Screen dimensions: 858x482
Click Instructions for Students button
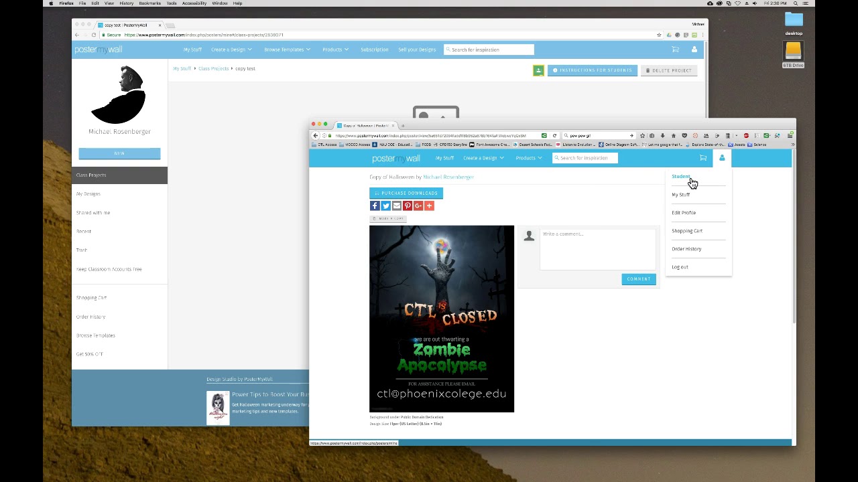(x=593, y=70)
